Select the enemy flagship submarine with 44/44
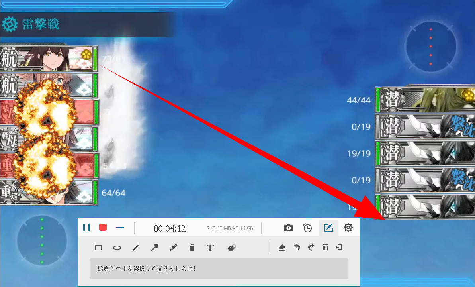The height and width of the screenshot is (287, 475). coord(425,100)
